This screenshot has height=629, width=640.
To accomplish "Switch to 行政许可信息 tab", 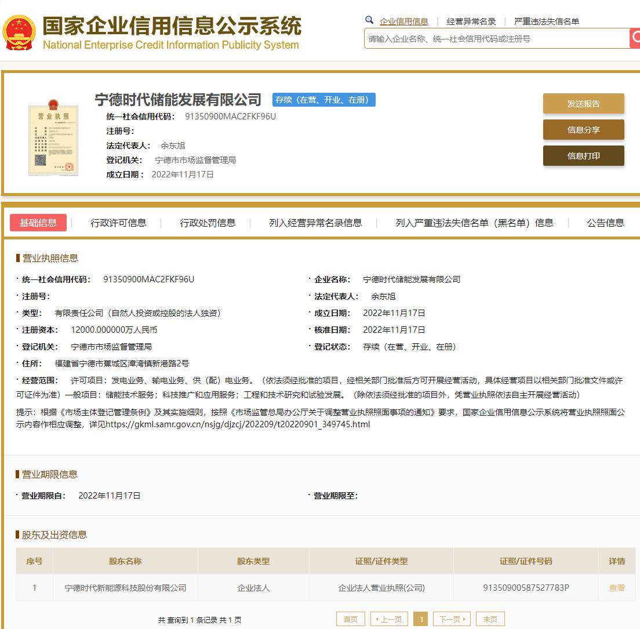I will [118, 223].
